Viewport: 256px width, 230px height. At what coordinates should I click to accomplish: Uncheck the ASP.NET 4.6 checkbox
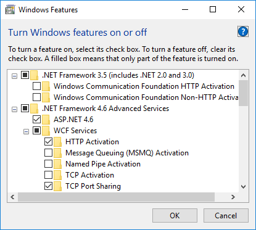36,119
